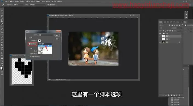
Task: Choose 对称填充 in script list
Action: click(x=45, y=53)
